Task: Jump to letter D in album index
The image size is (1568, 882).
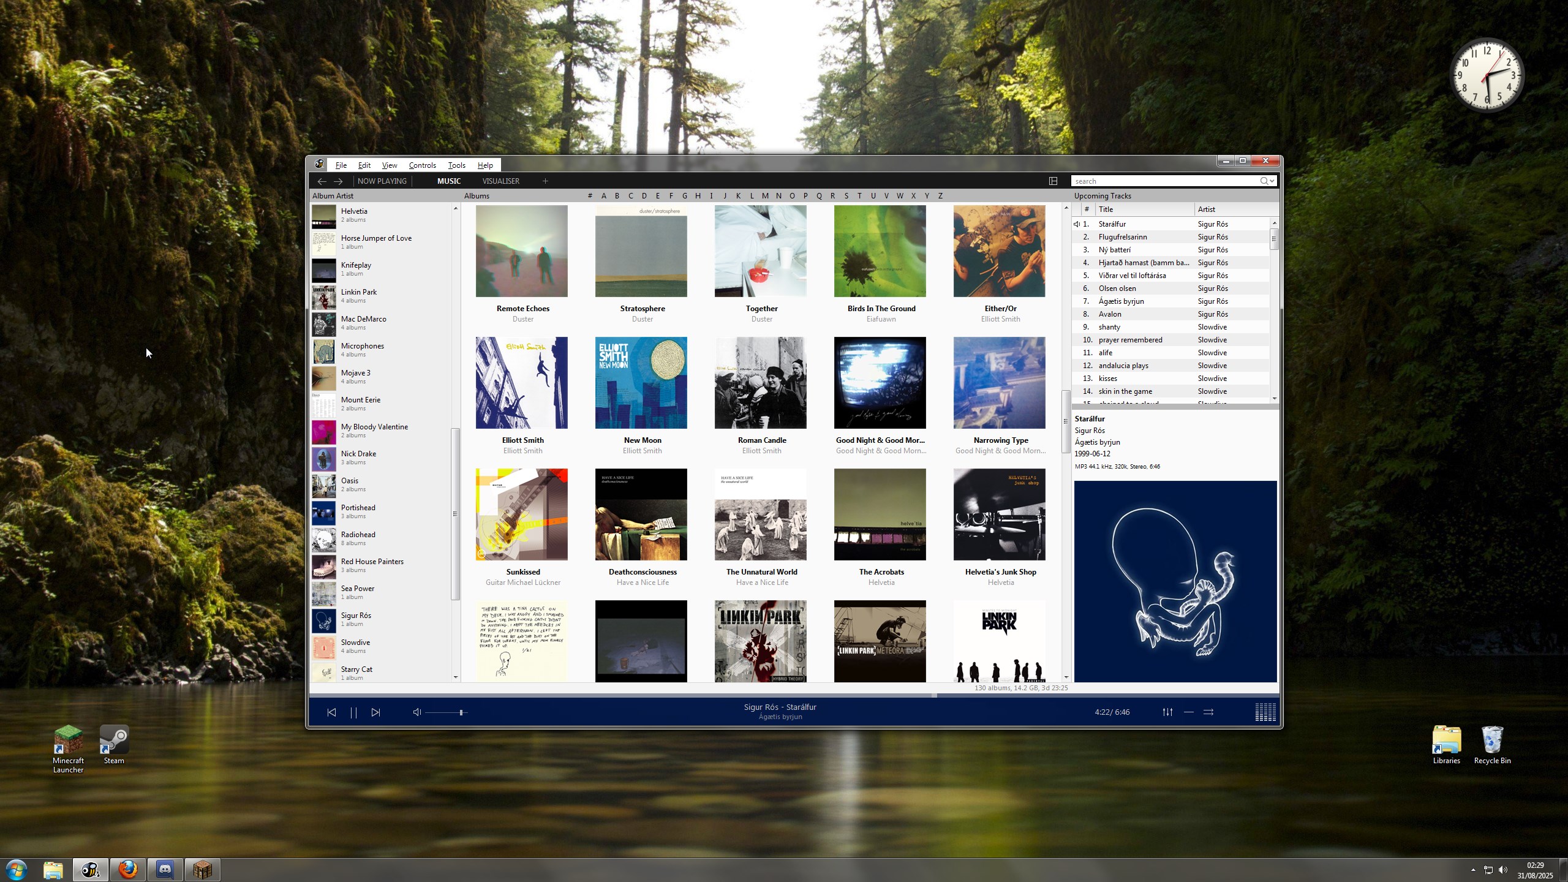Action: click(x=644, y=196)
